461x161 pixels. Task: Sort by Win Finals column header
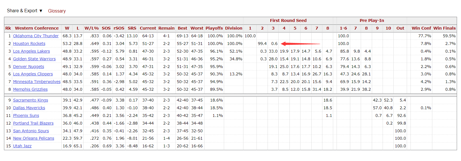coord(445,28)
